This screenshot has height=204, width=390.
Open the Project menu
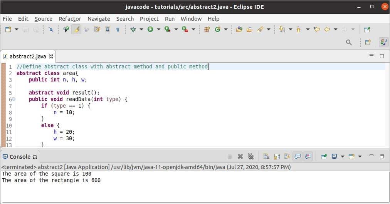coord(149,19)
